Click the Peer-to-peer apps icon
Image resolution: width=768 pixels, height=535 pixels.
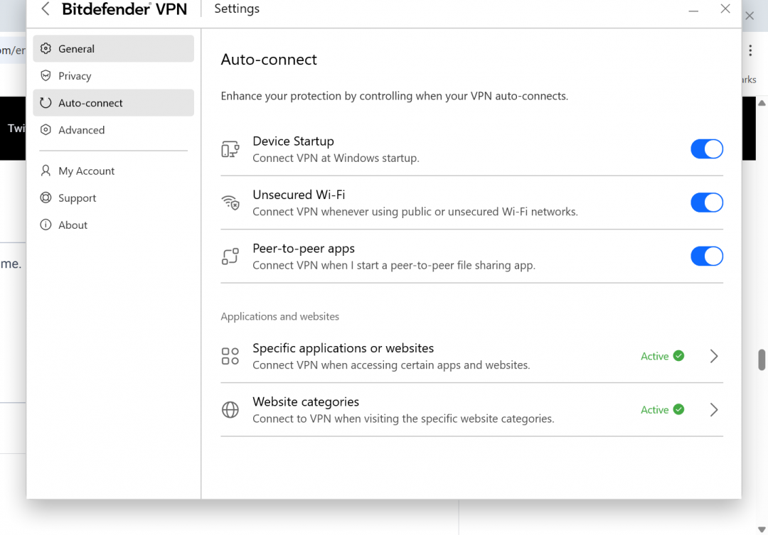tap(230, 256)
